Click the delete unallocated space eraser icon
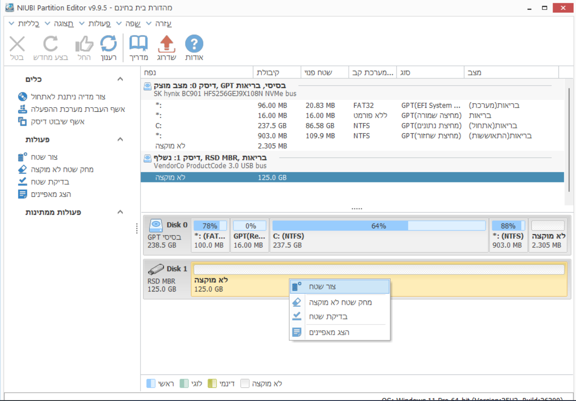 pyautogui.click(x=22, y=169)
